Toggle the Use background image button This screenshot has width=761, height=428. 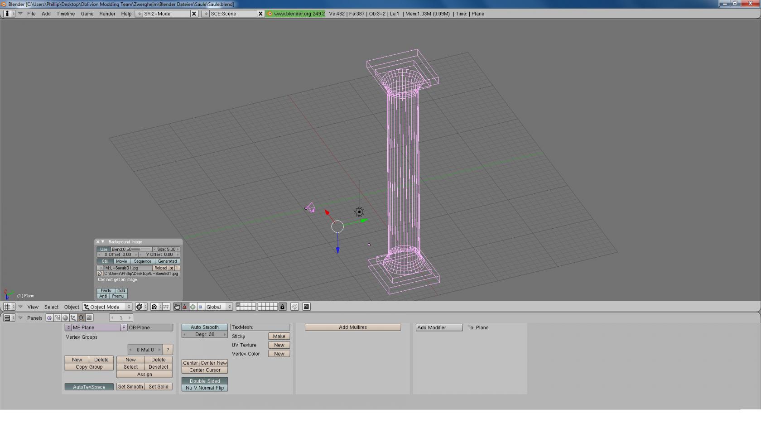point(104,250)
